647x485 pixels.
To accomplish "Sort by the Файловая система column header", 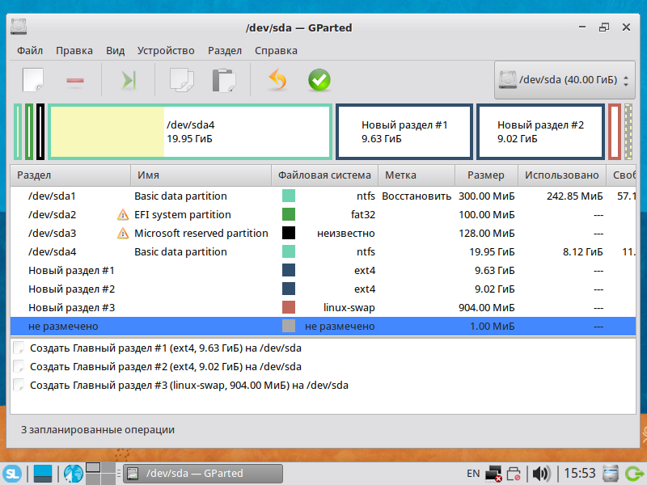I will 325,175.
